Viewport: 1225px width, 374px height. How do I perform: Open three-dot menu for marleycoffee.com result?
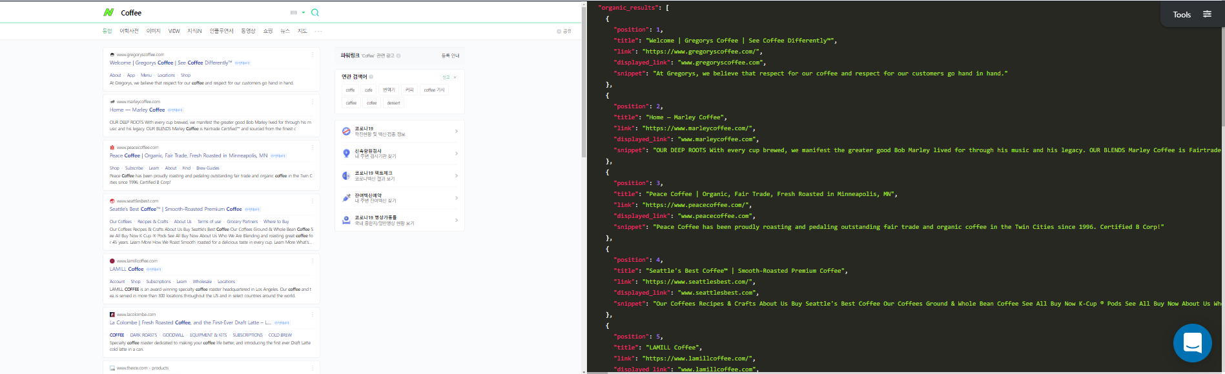point(313,102)
